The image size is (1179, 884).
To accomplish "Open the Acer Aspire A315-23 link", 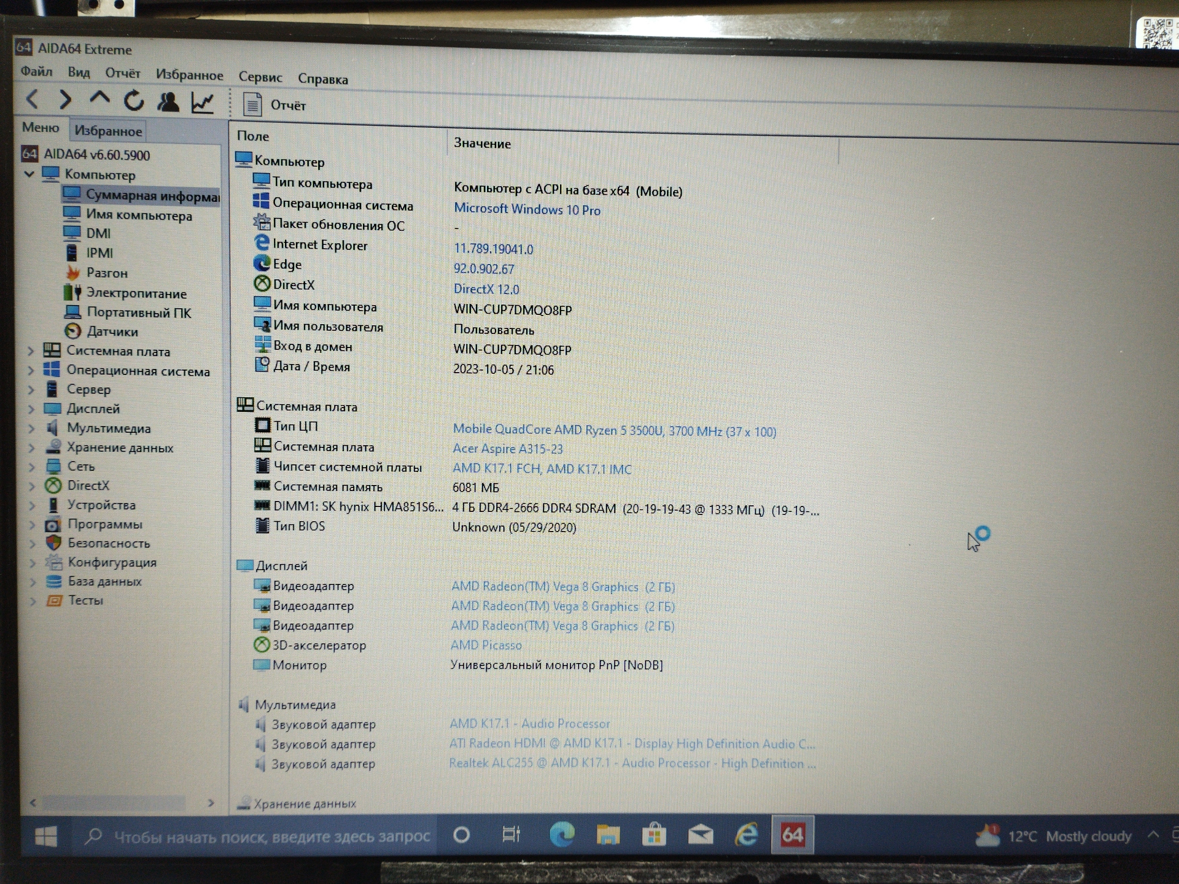I will [x=507, y=449].
